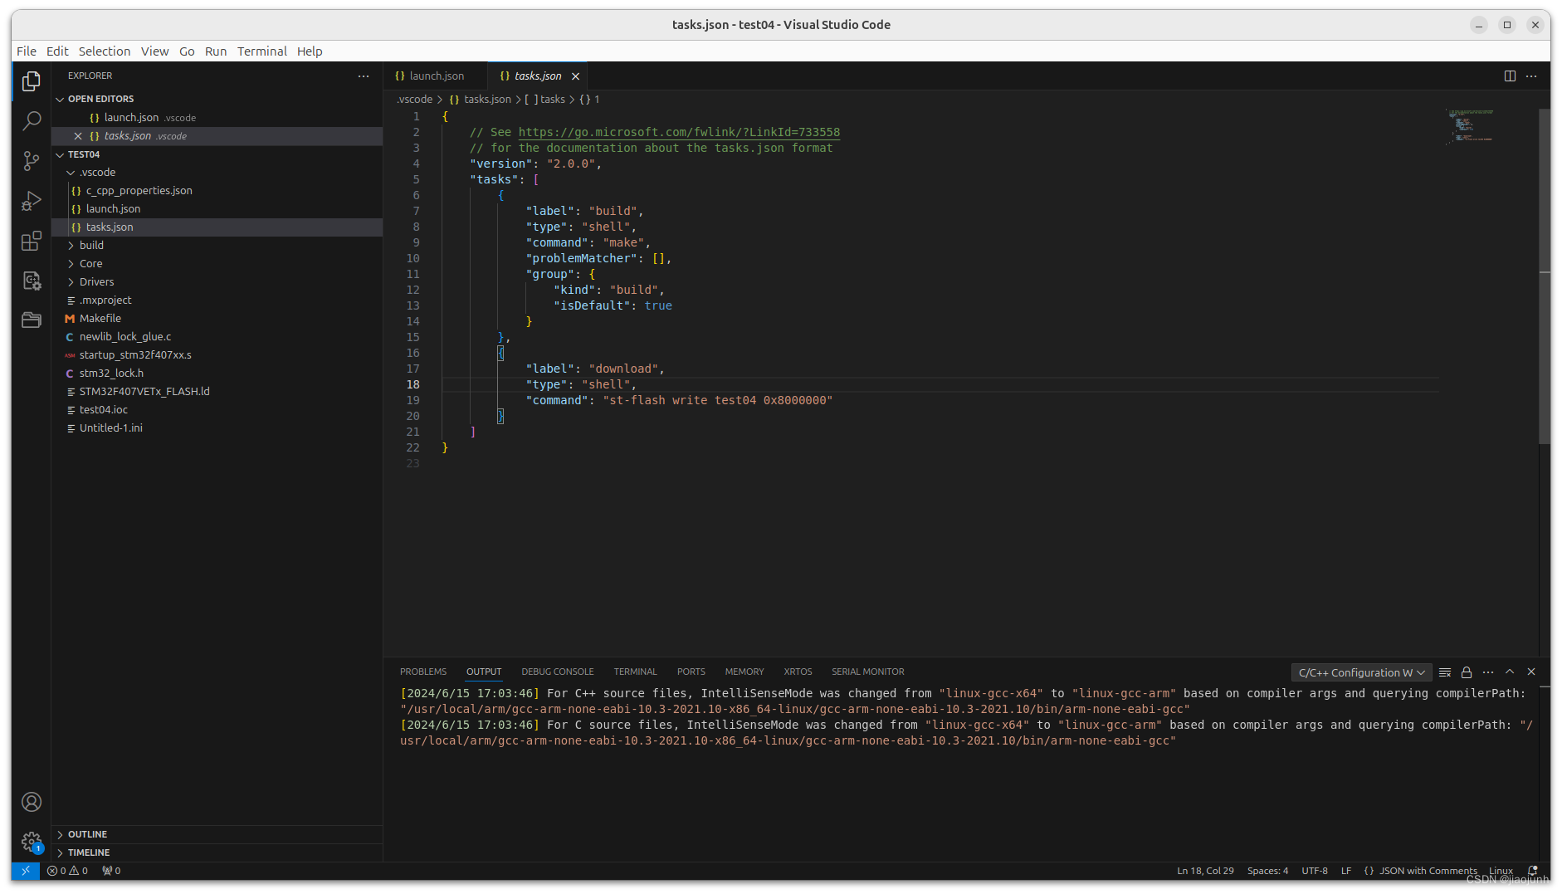
Task: Open notifications bell in status bar
Action: [1533, 871]
